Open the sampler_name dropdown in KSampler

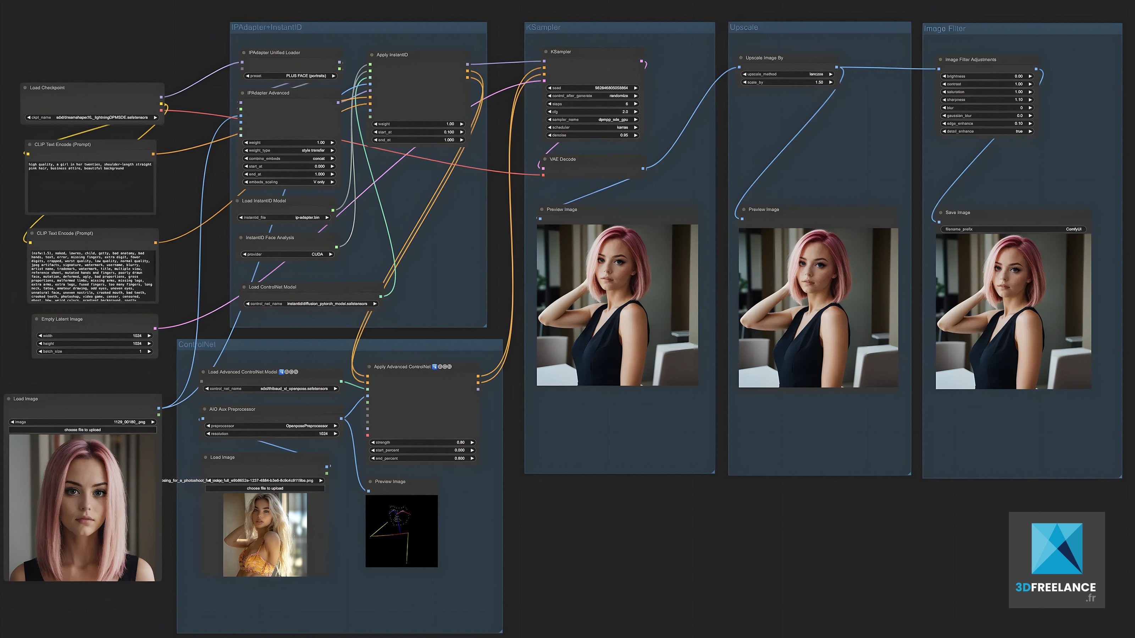(593, 120)
